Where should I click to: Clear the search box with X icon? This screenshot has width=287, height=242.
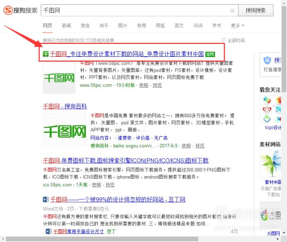coord(232,10)
